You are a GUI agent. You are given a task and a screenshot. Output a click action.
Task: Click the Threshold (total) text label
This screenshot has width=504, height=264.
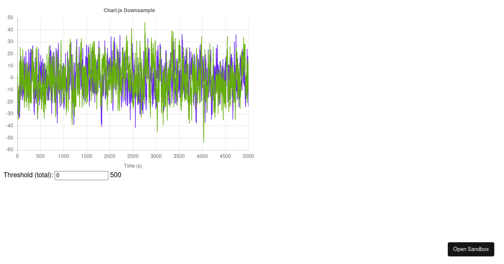point(28,175)
